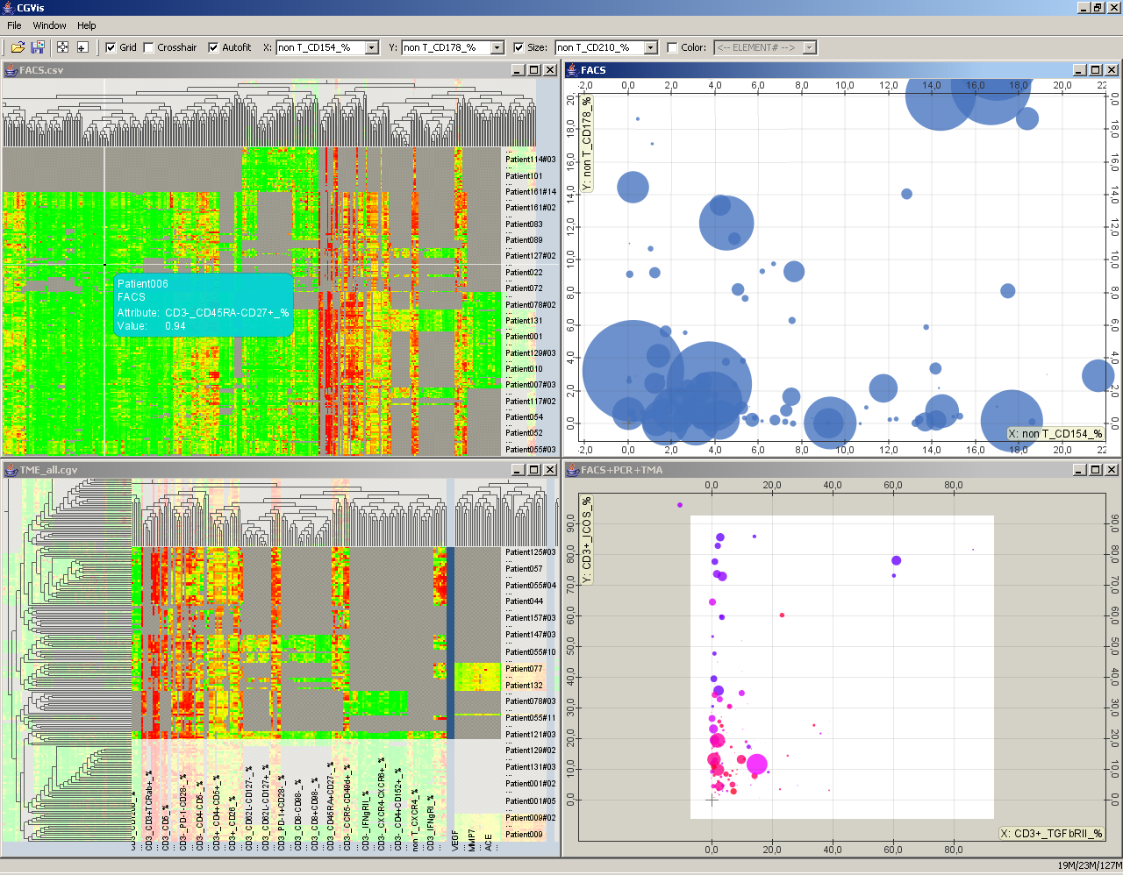Click the open file folder icon
This screenshot has height=875, width=1123.
click(18, 47)
